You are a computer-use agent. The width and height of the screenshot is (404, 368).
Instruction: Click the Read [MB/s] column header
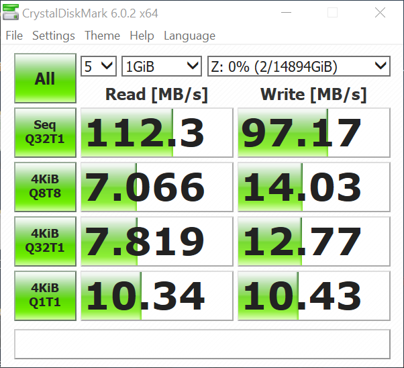[x=156, y=95]
